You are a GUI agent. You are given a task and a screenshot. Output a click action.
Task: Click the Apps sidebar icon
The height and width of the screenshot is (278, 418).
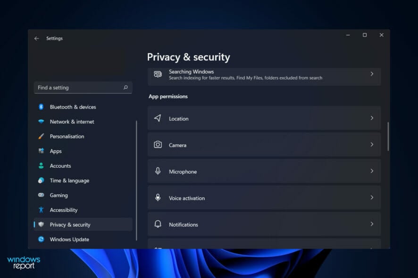click(x=42, y=151)
